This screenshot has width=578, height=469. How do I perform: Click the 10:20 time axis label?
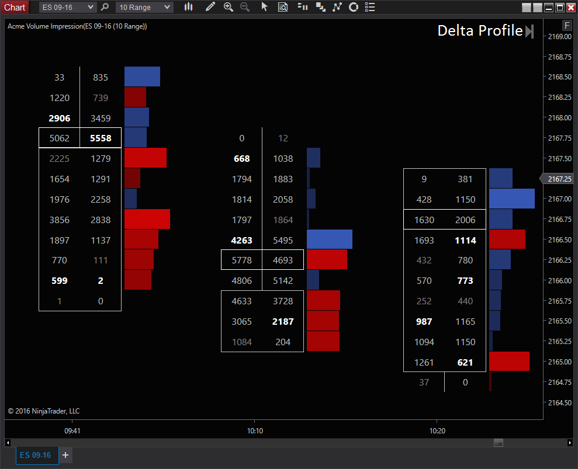[438, 430]
